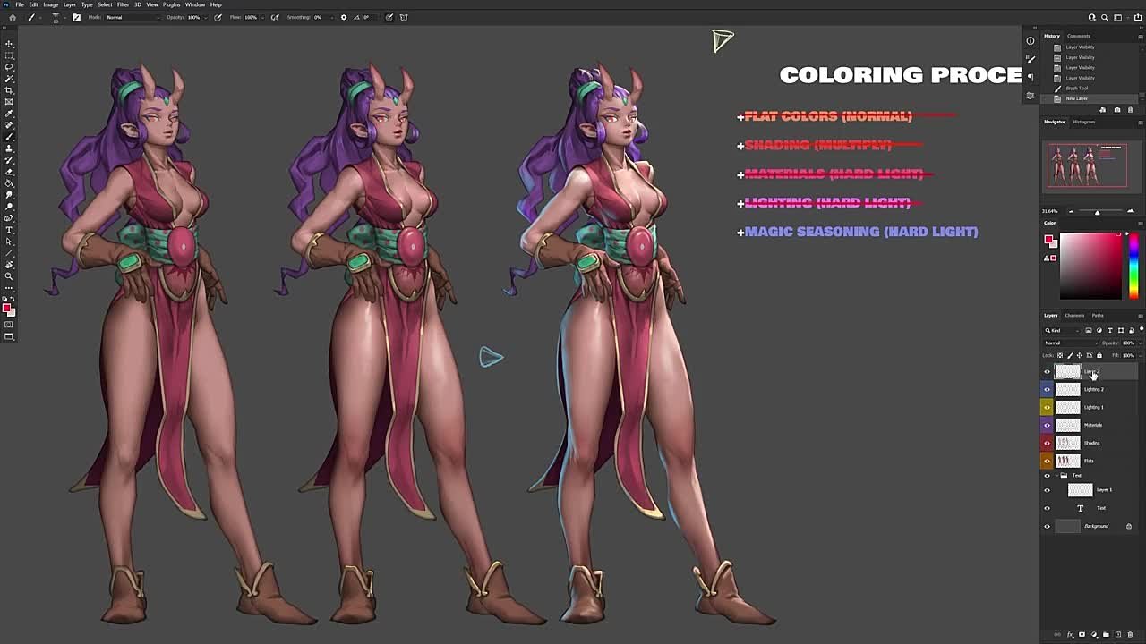The height and width of the screenshot is (644, 1146).
Task: Select the Zoom tool
Action: 9,276
